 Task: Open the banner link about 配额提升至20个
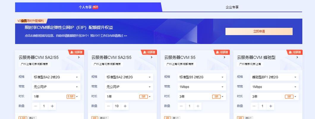[x=76, y=36]
